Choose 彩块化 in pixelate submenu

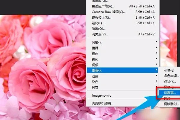point(169,70)
